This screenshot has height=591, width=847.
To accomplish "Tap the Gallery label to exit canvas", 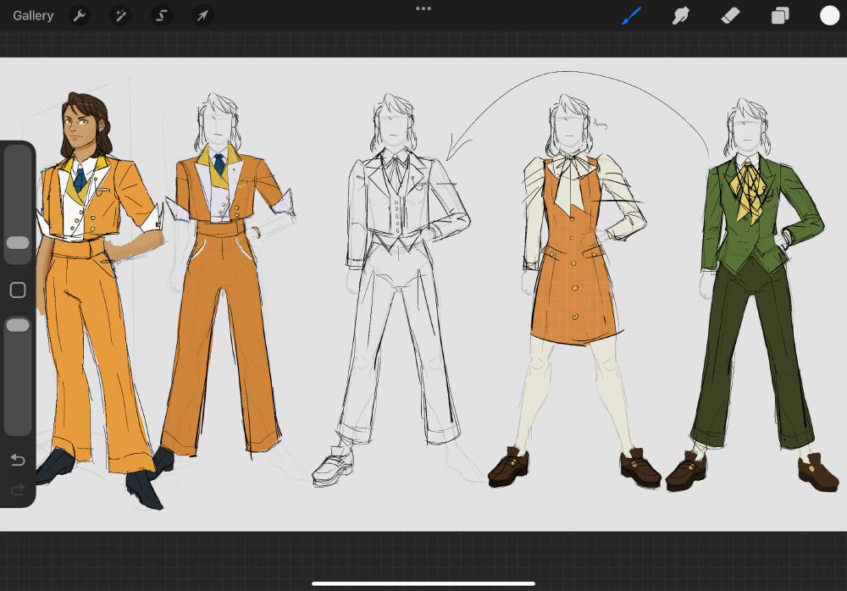I will (x=32, y=15).
